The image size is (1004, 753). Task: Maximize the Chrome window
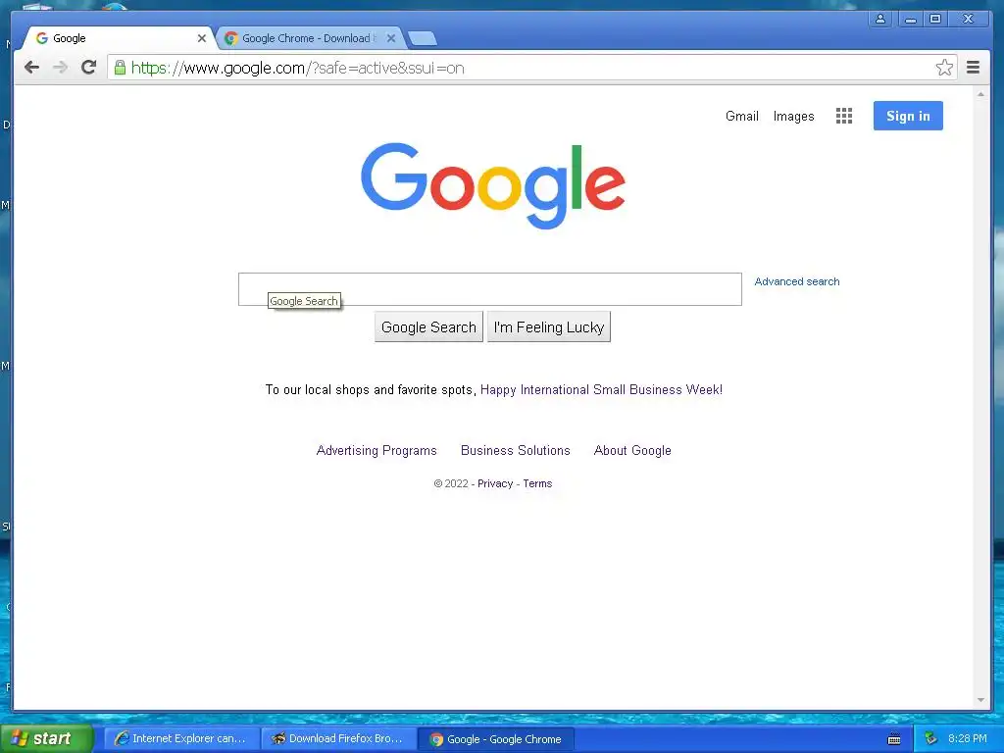(x=934, y=19)
